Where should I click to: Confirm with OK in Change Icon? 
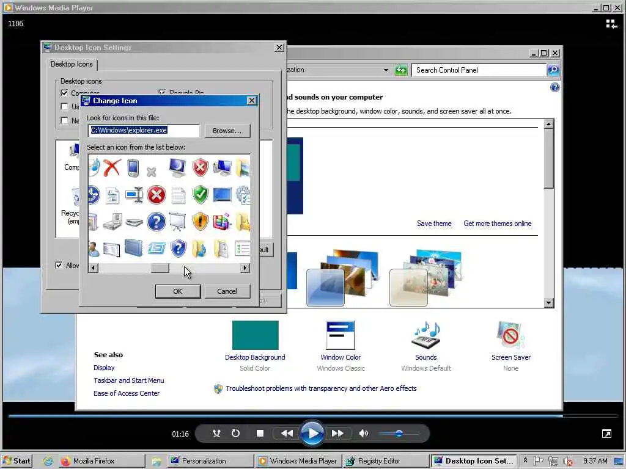pyautogui.click(x=178, y=291)
